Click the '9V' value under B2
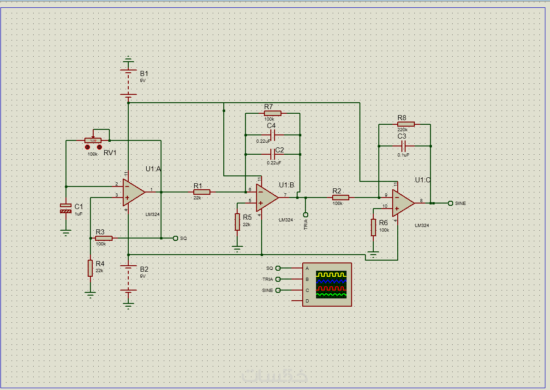The height and width of the screenshot is (390, 550). [143, 276]
